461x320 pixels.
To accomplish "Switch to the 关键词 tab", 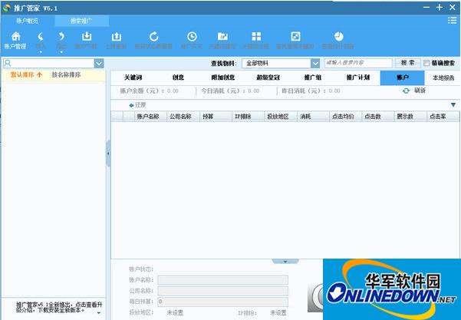I will click(133, 78).
